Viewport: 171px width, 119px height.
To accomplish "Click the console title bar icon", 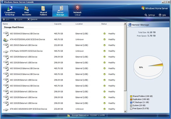I will (2, 2).
